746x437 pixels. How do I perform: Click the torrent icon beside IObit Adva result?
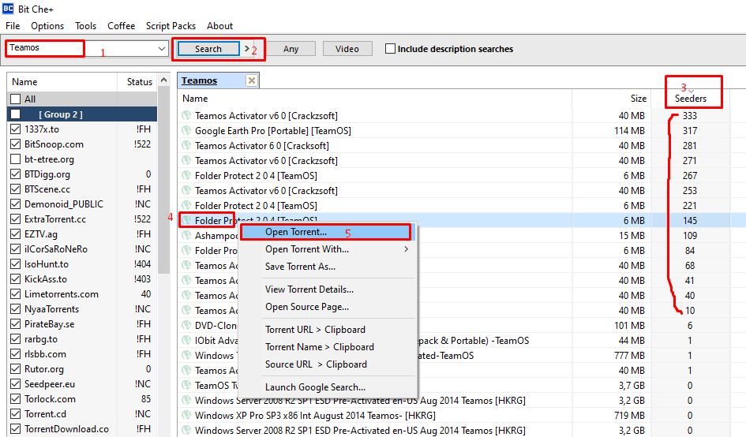[x=186, y=341]
